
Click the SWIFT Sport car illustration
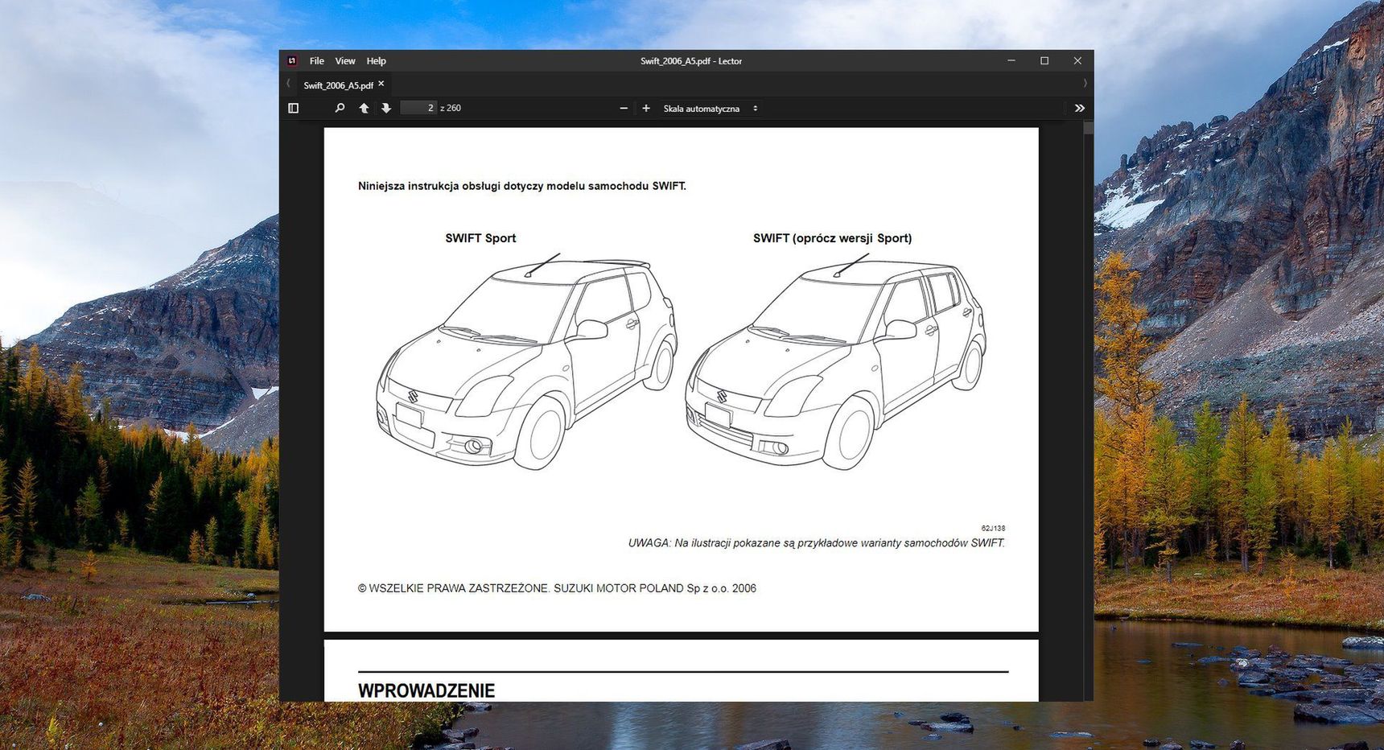coord(527,361)
